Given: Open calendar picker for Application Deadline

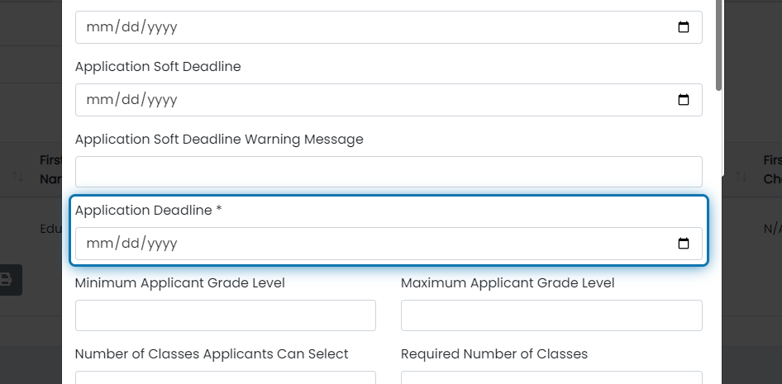Looking at the screenshot, I should pos(684,244).
